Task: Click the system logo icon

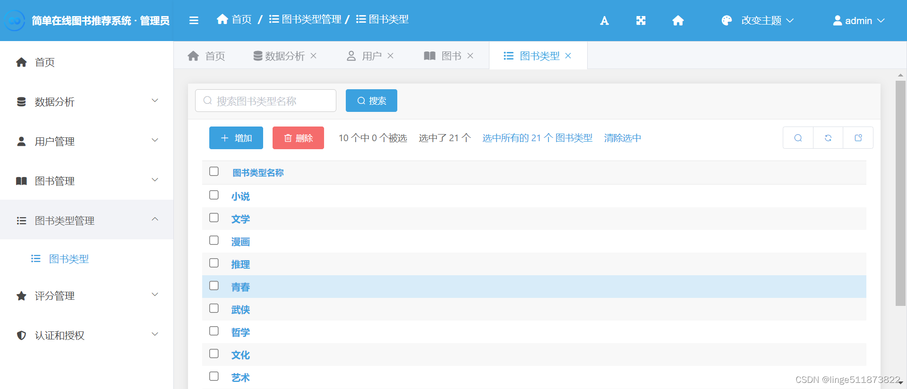Action: coord(15,21)
